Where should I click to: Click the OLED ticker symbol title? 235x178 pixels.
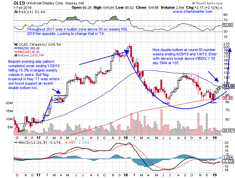19,3
